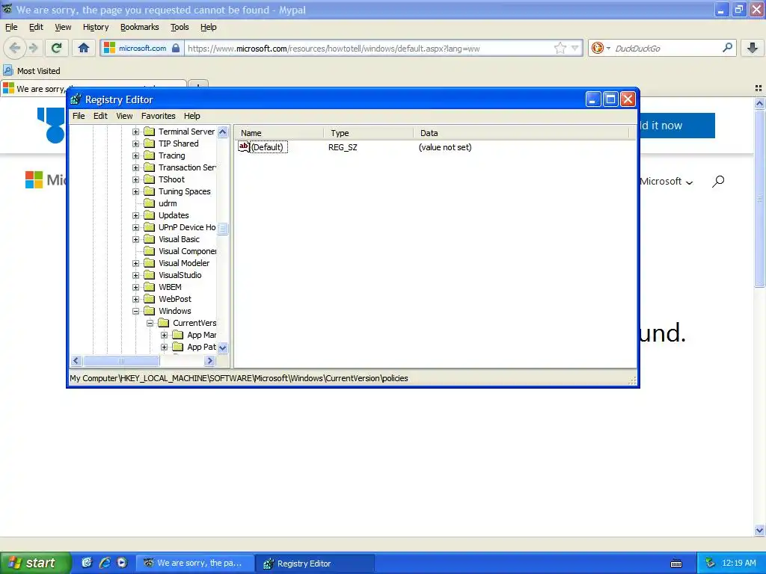The height and width of the screenshot is (574, 766).
Task: Select the udrm folder icon
Action: coord(150,203)
